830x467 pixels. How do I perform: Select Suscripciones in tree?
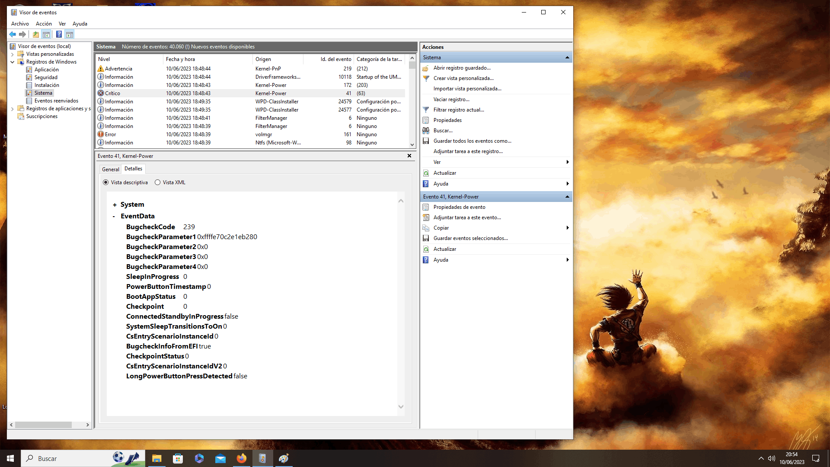pos(41,117)
